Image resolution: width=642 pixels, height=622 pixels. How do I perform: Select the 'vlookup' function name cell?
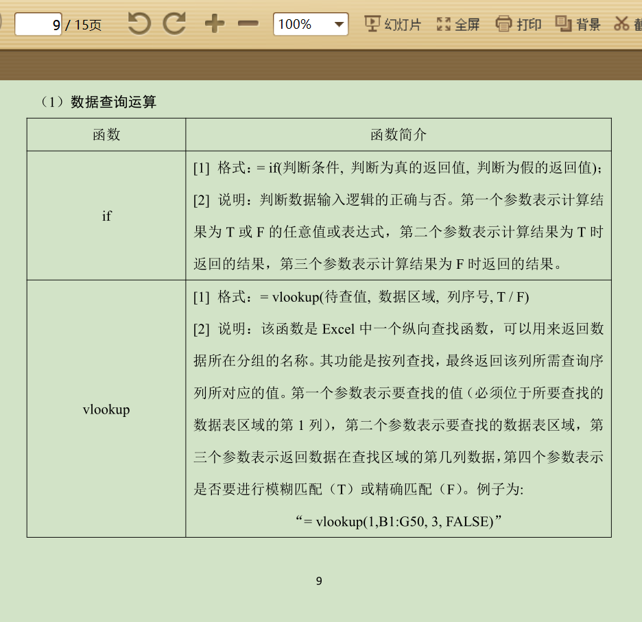tap(106, 409)
